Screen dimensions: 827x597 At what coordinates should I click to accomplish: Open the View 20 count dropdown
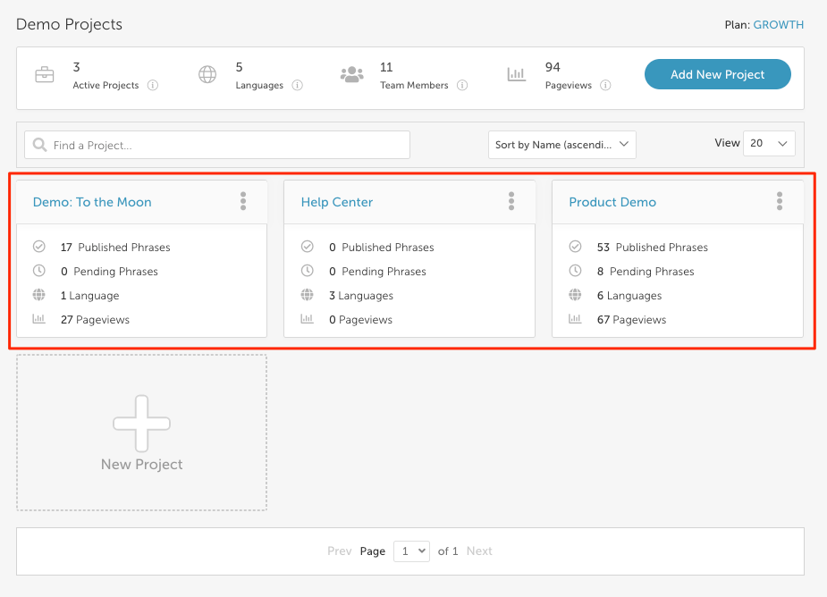click(x=769, y=144)
